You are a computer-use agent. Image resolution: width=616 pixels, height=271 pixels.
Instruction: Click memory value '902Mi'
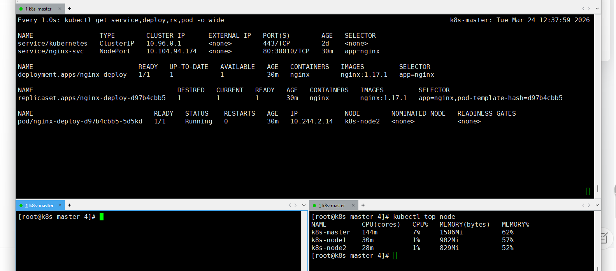449,240
